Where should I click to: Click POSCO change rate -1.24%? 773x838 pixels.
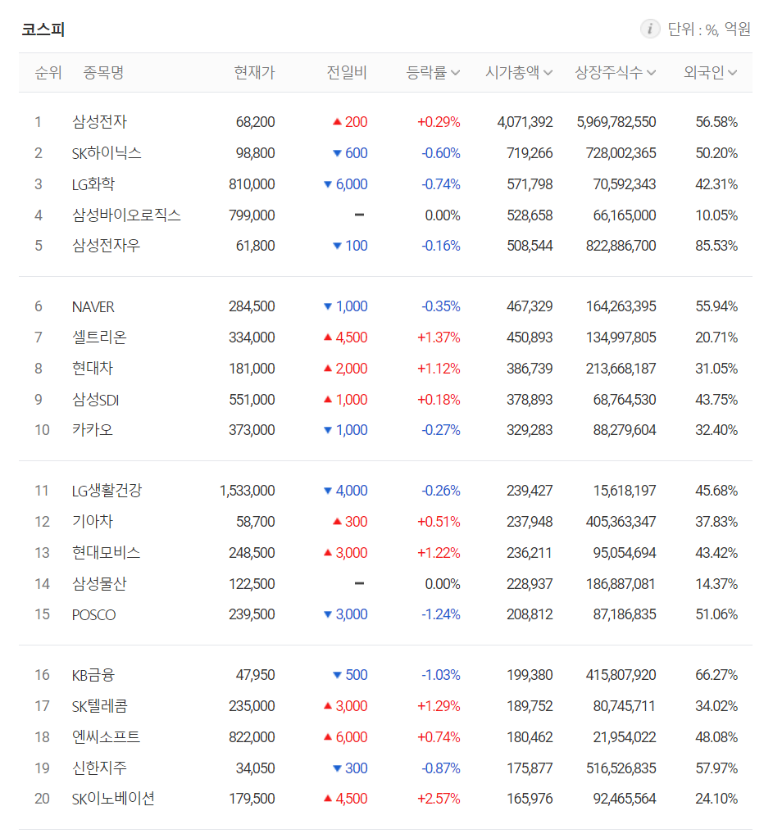(x=441, y=614)
